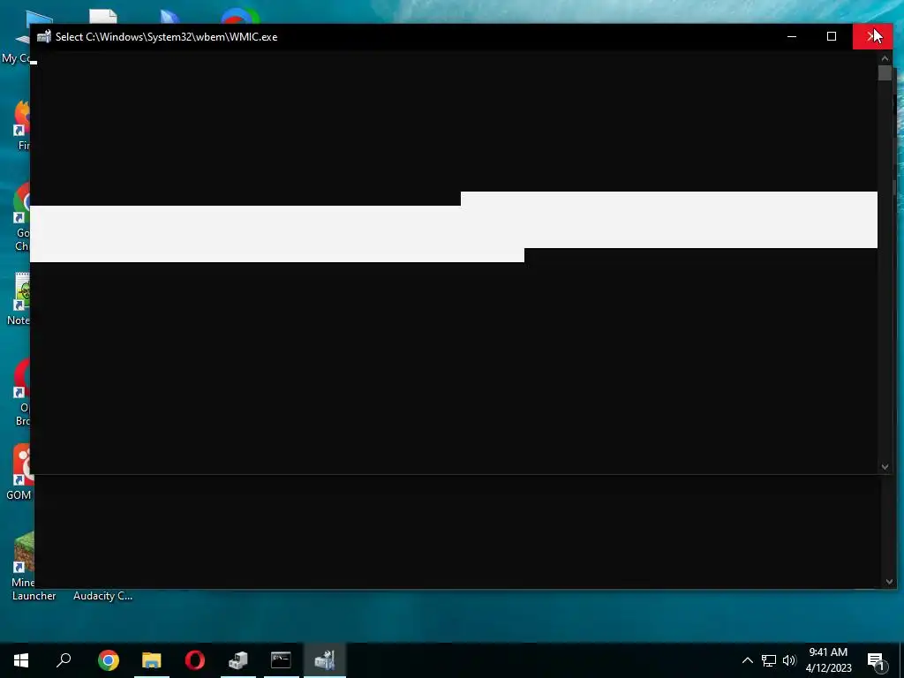Open the WMIC window system menu icon
The image size is (904, 678).
coord(44,36)
